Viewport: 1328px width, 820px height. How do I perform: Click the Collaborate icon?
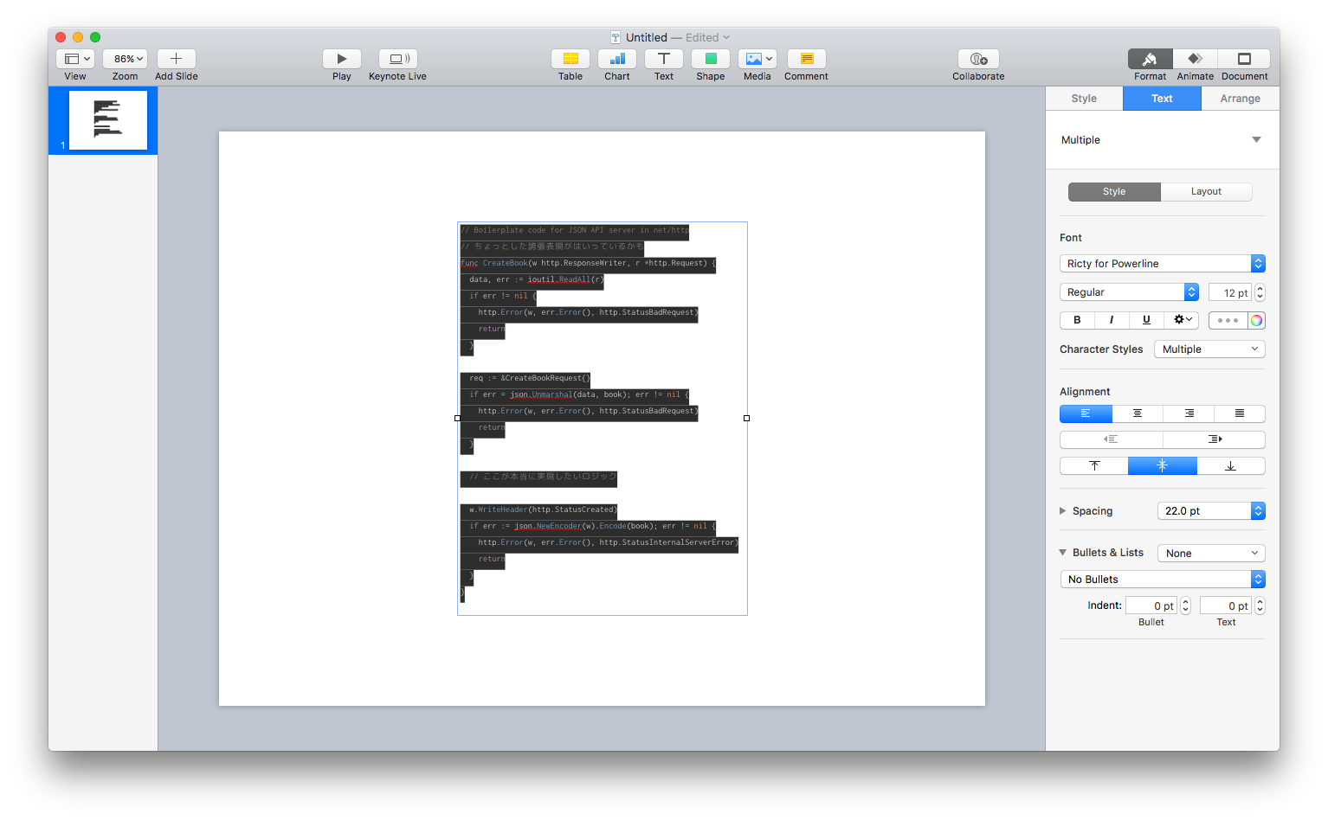[x=979, y=59]
